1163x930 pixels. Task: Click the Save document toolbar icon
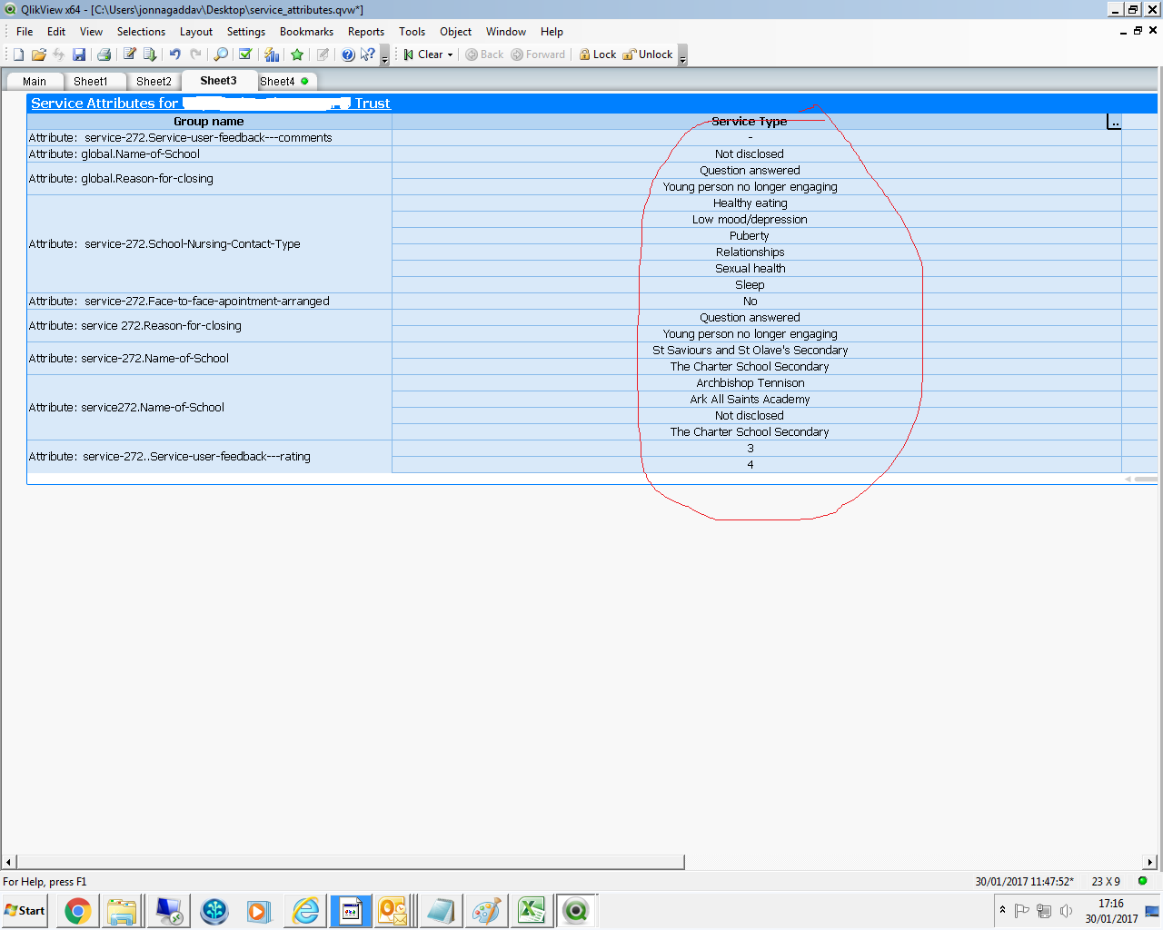[79, 54]
